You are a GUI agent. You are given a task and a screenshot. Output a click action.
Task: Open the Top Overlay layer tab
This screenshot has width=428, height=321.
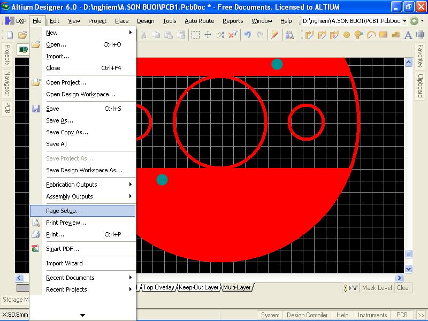click(x=158, y=287)
